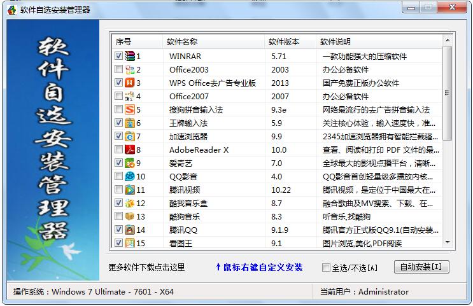The image size is (473, 306).
Task: Check the Office2003 checkbox
Action: tap(118, 69)
